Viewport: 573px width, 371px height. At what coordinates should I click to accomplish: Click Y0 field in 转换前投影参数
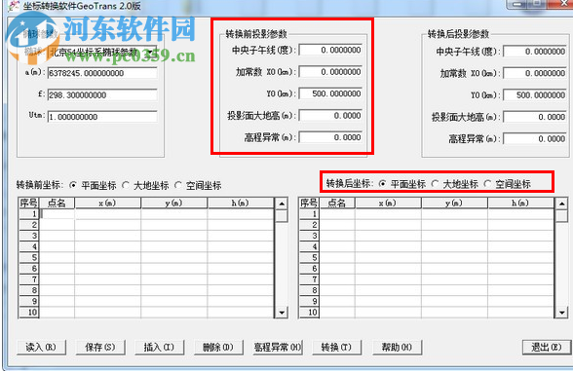[x=330, y=93]
